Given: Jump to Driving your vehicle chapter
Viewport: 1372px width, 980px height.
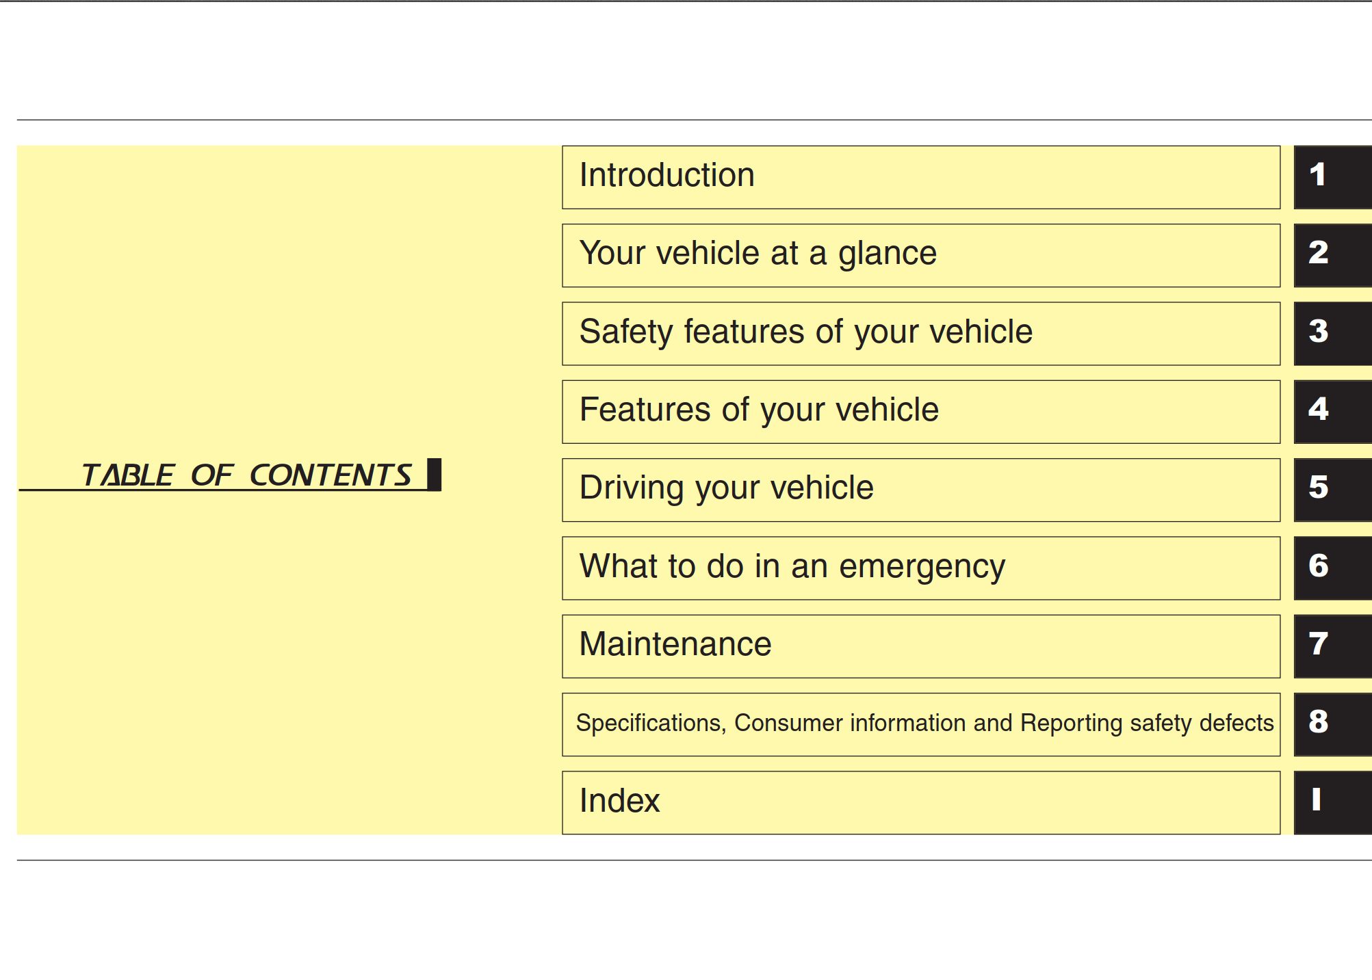Looking at the screenshot, I should (x=920, y=490).
